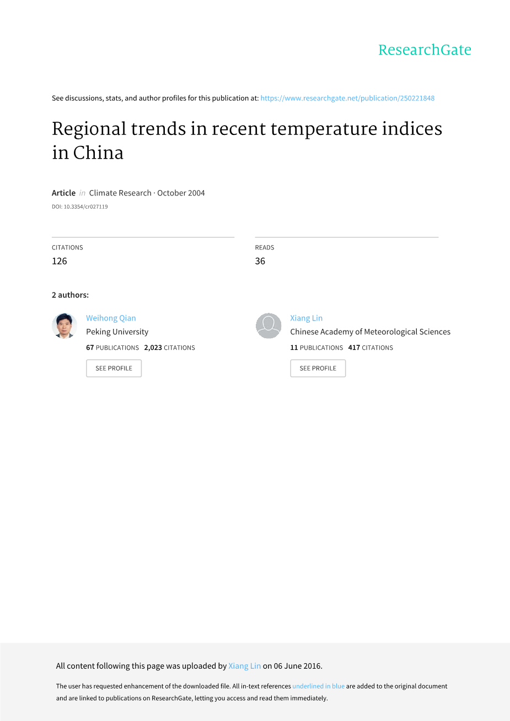Click the reads count 36
The image size is (510, 721).
click(x=260, y=261)
